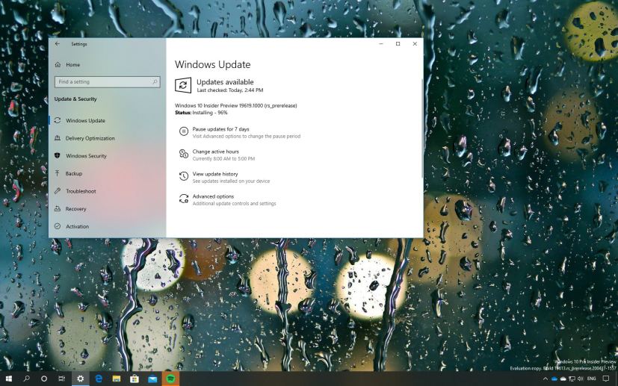Click the white OneDrive cloud tray icon
The height and width of the screenshot is (386, 618).
tap(563, 379)
